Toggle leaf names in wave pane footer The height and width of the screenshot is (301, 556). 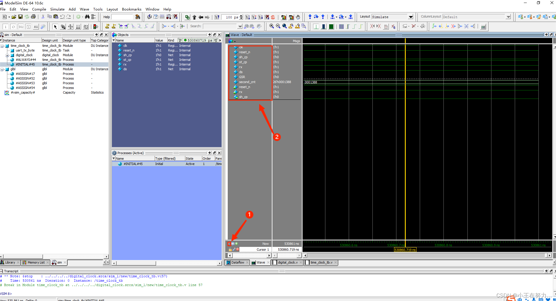[x=229, y=244]
